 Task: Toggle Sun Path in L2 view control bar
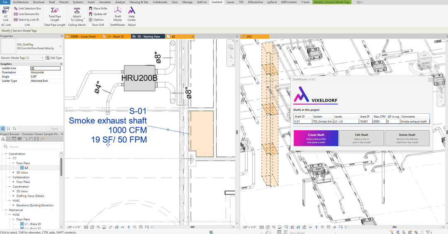tap(98, 227)
